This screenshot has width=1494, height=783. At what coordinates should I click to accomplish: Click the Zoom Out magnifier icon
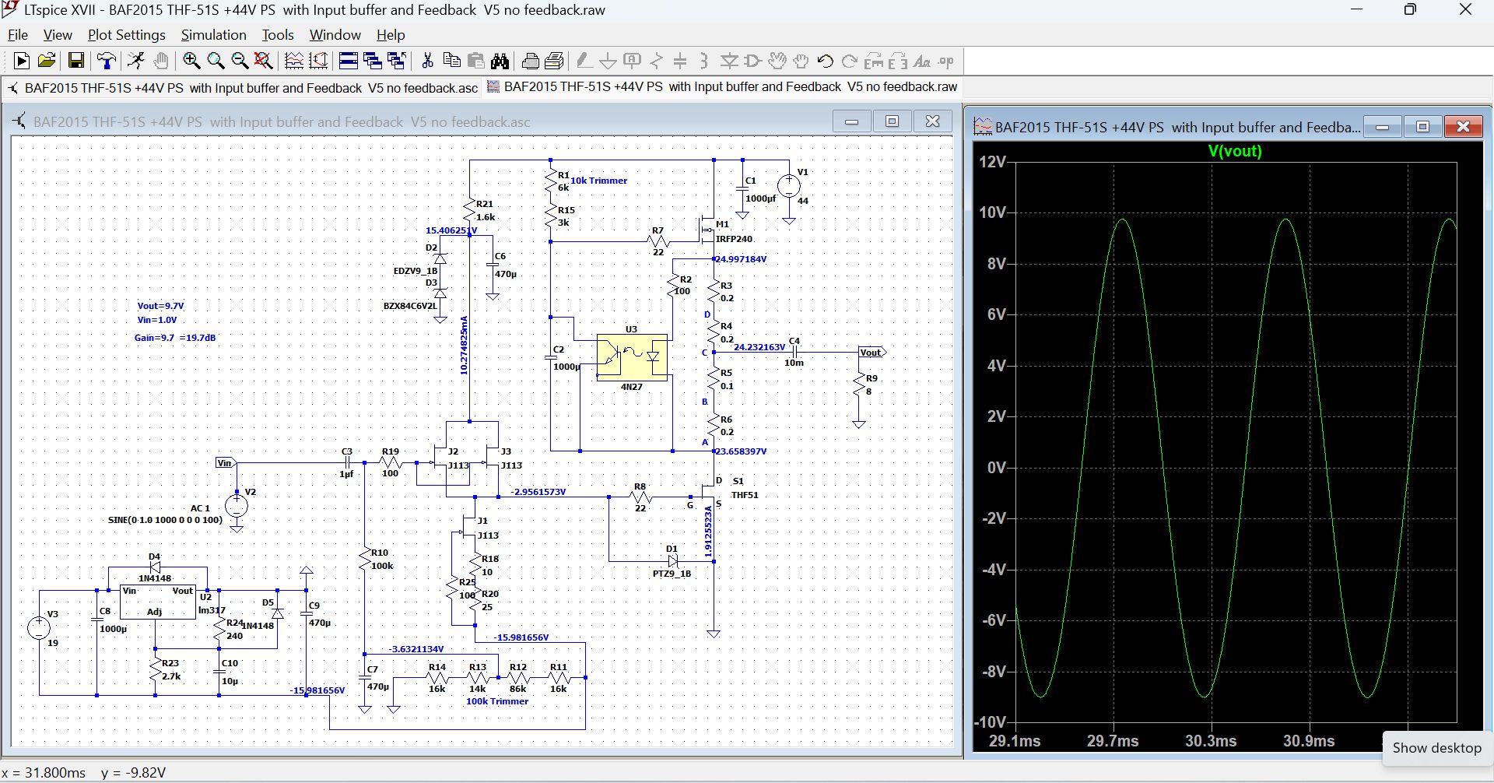(x=240, y=61)
